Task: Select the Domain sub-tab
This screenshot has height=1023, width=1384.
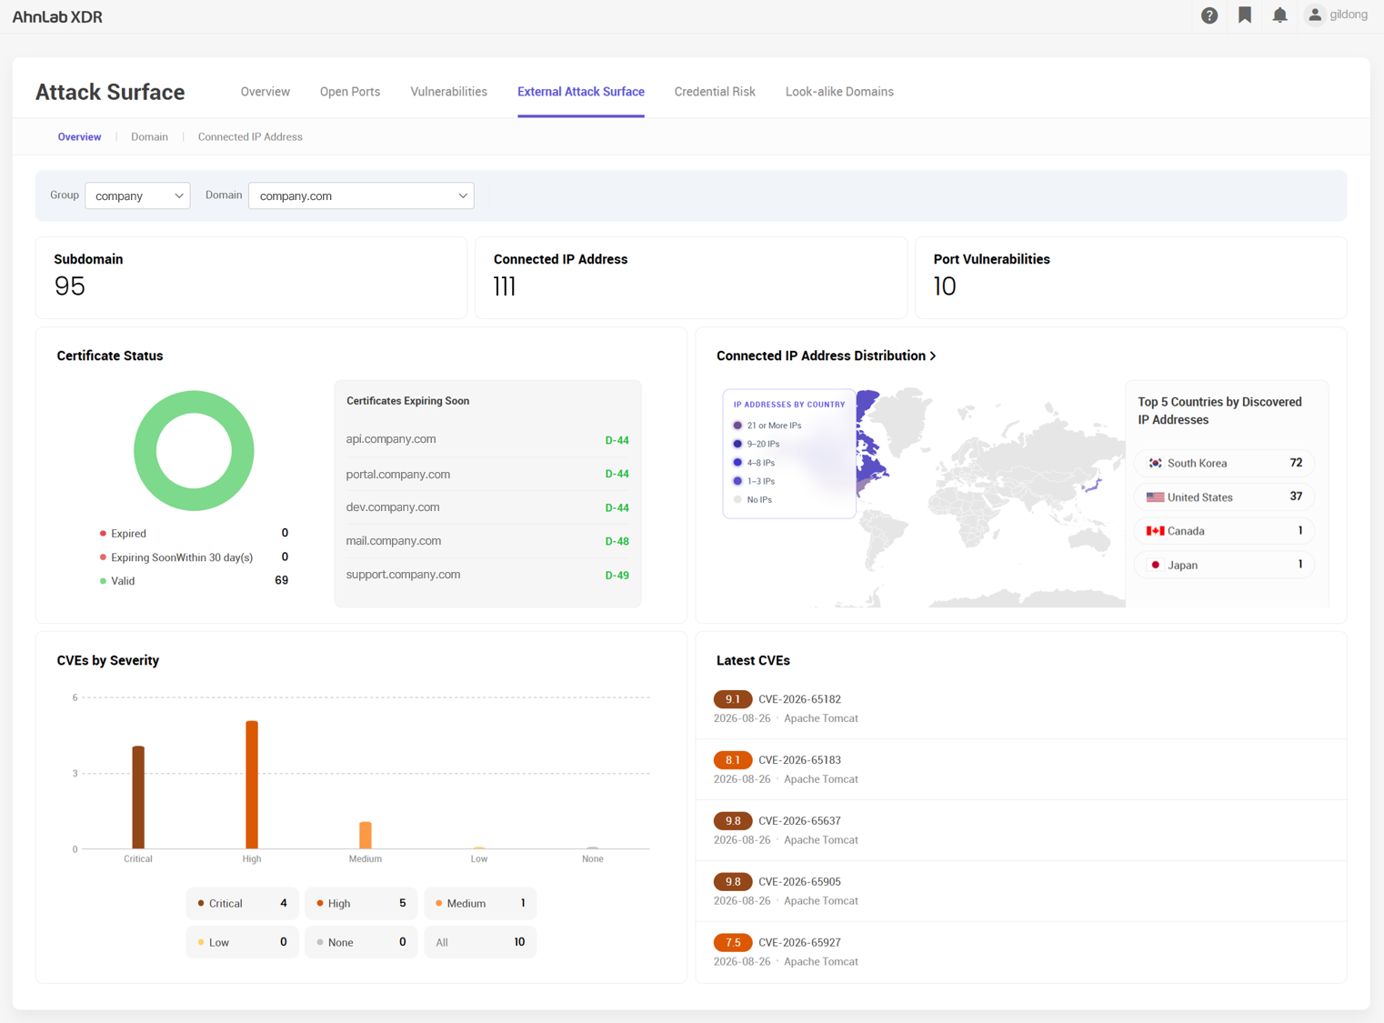Action: click(149, 137)
